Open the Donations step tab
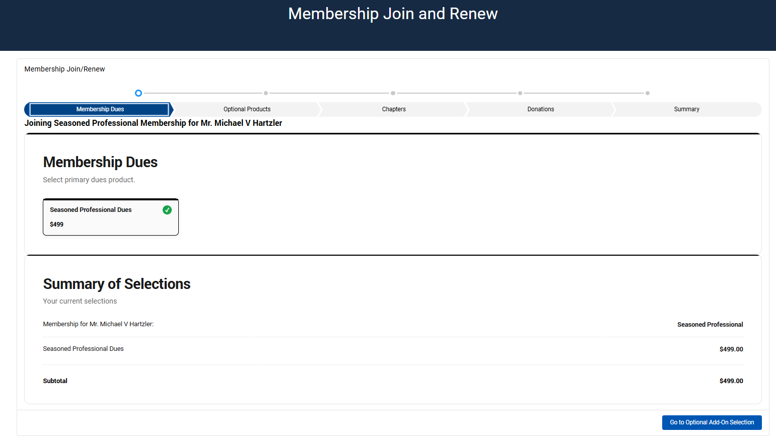The image size is (776, 442). [540, 109]
